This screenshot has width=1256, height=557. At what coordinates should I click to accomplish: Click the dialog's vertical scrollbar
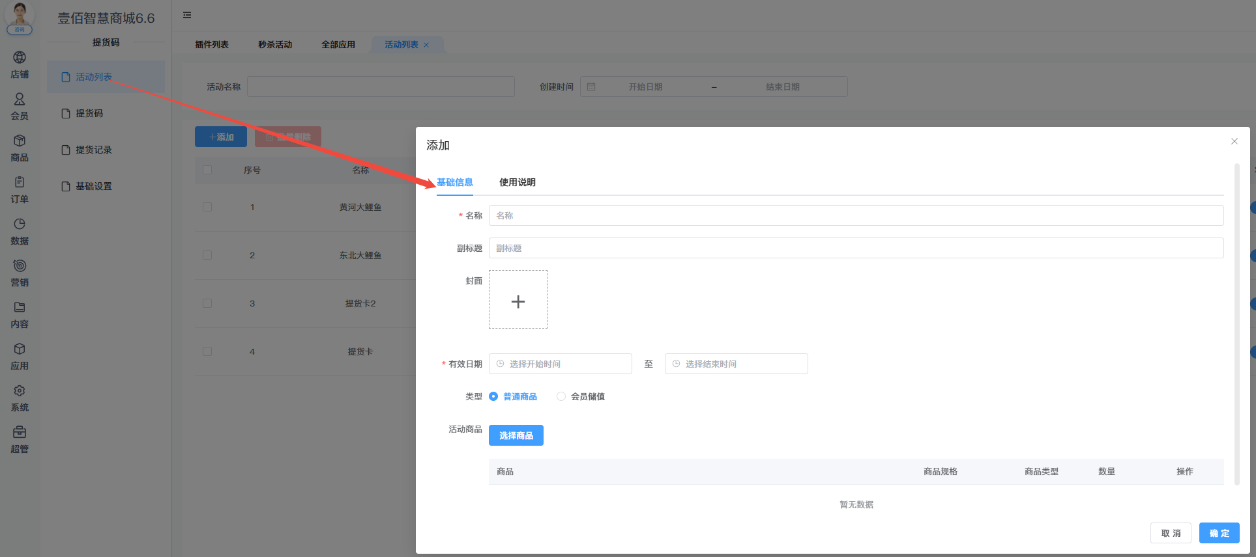[x=1236, y=325]
